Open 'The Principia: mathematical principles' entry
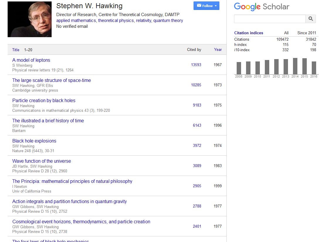 pyautogui.click(x=72, y=181)
